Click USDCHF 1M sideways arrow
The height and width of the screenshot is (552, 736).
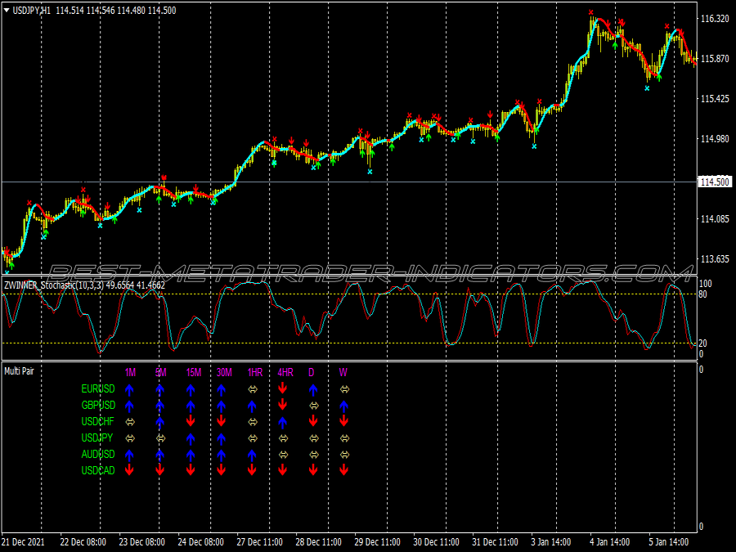(130, 422)
